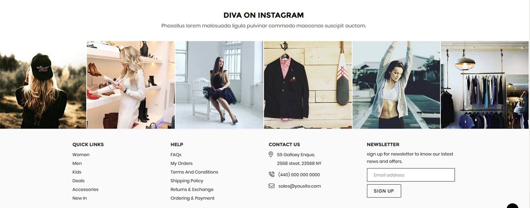Click the sales@yousite.com email address

click(299, 186)
